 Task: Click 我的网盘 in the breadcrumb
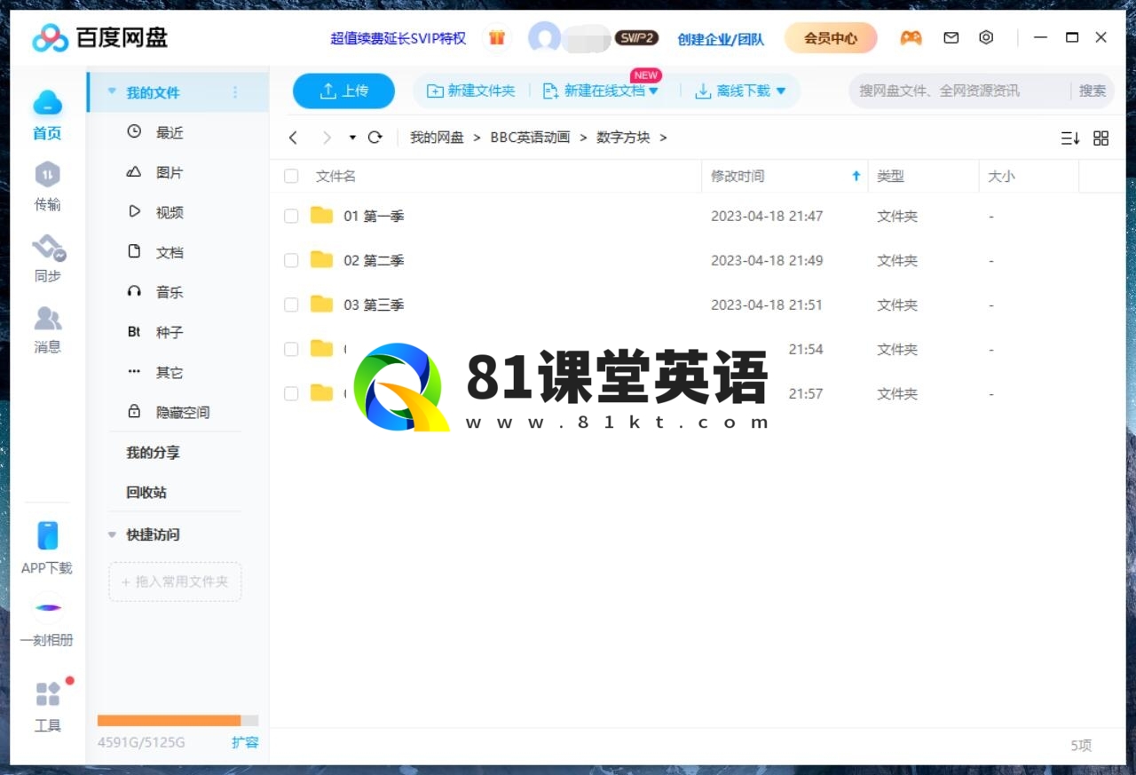coord(437,138)
